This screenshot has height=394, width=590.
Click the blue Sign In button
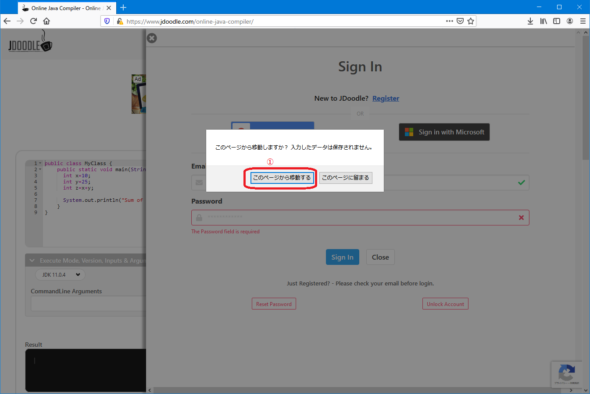pyautogui.click(x=342, y=257)
